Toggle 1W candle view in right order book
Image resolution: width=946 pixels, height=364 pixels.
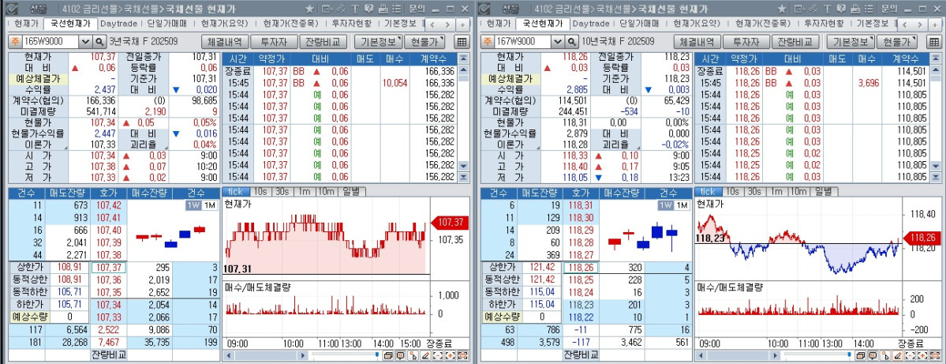tap(666, 205)
